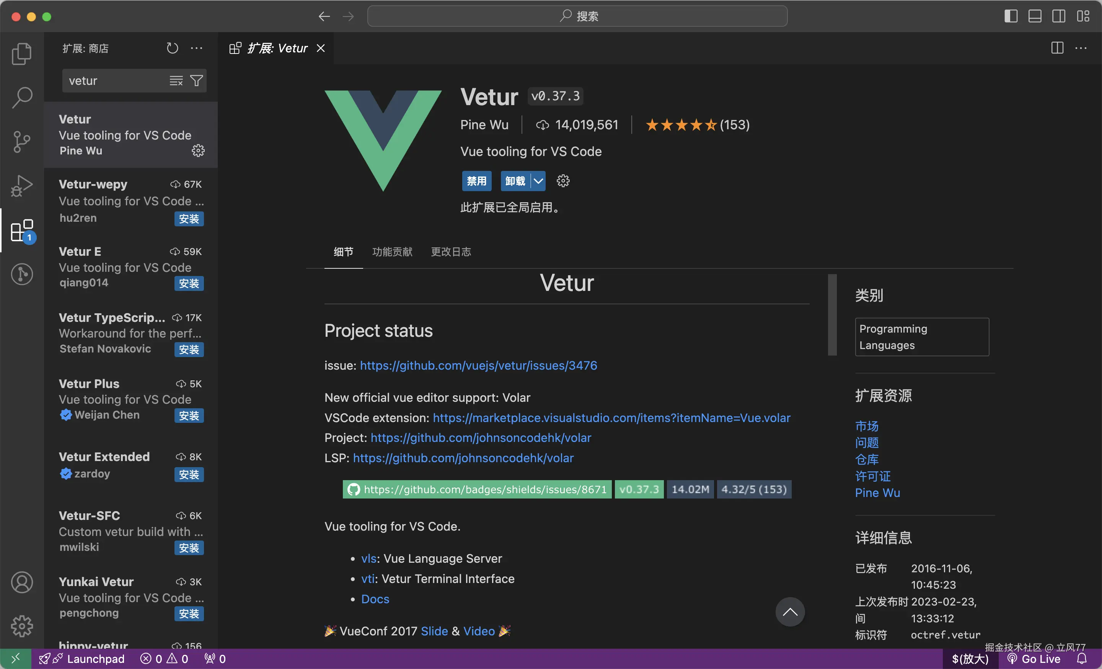The image size is (1102, 669).
Task: Open the Git graph activity bar icon
Action: click(x=22, y=274)
